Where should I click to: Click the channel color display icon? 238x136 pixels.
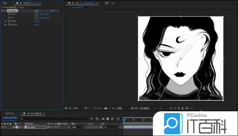coord(113,108)
